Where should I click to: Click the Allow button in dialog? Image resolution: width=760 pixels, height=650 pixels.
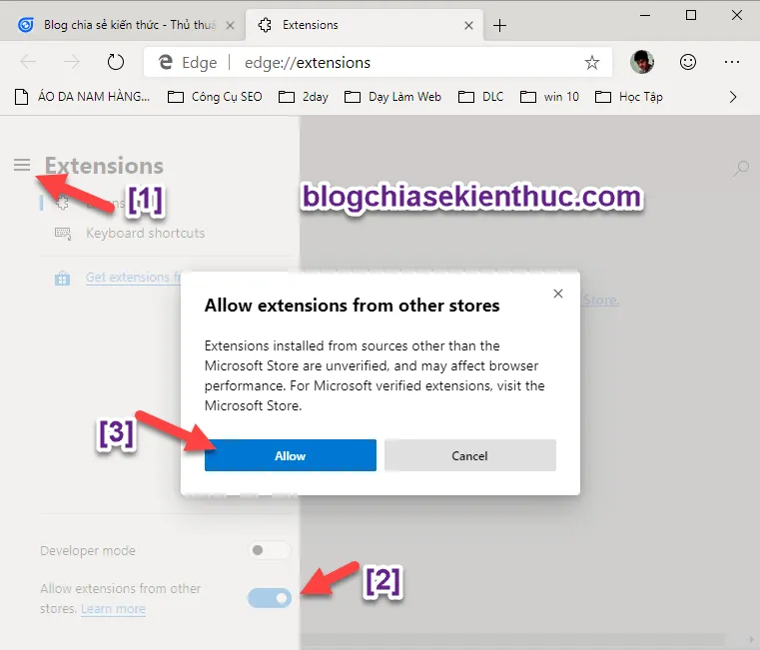pyautogui.click(x=290, y=455)
